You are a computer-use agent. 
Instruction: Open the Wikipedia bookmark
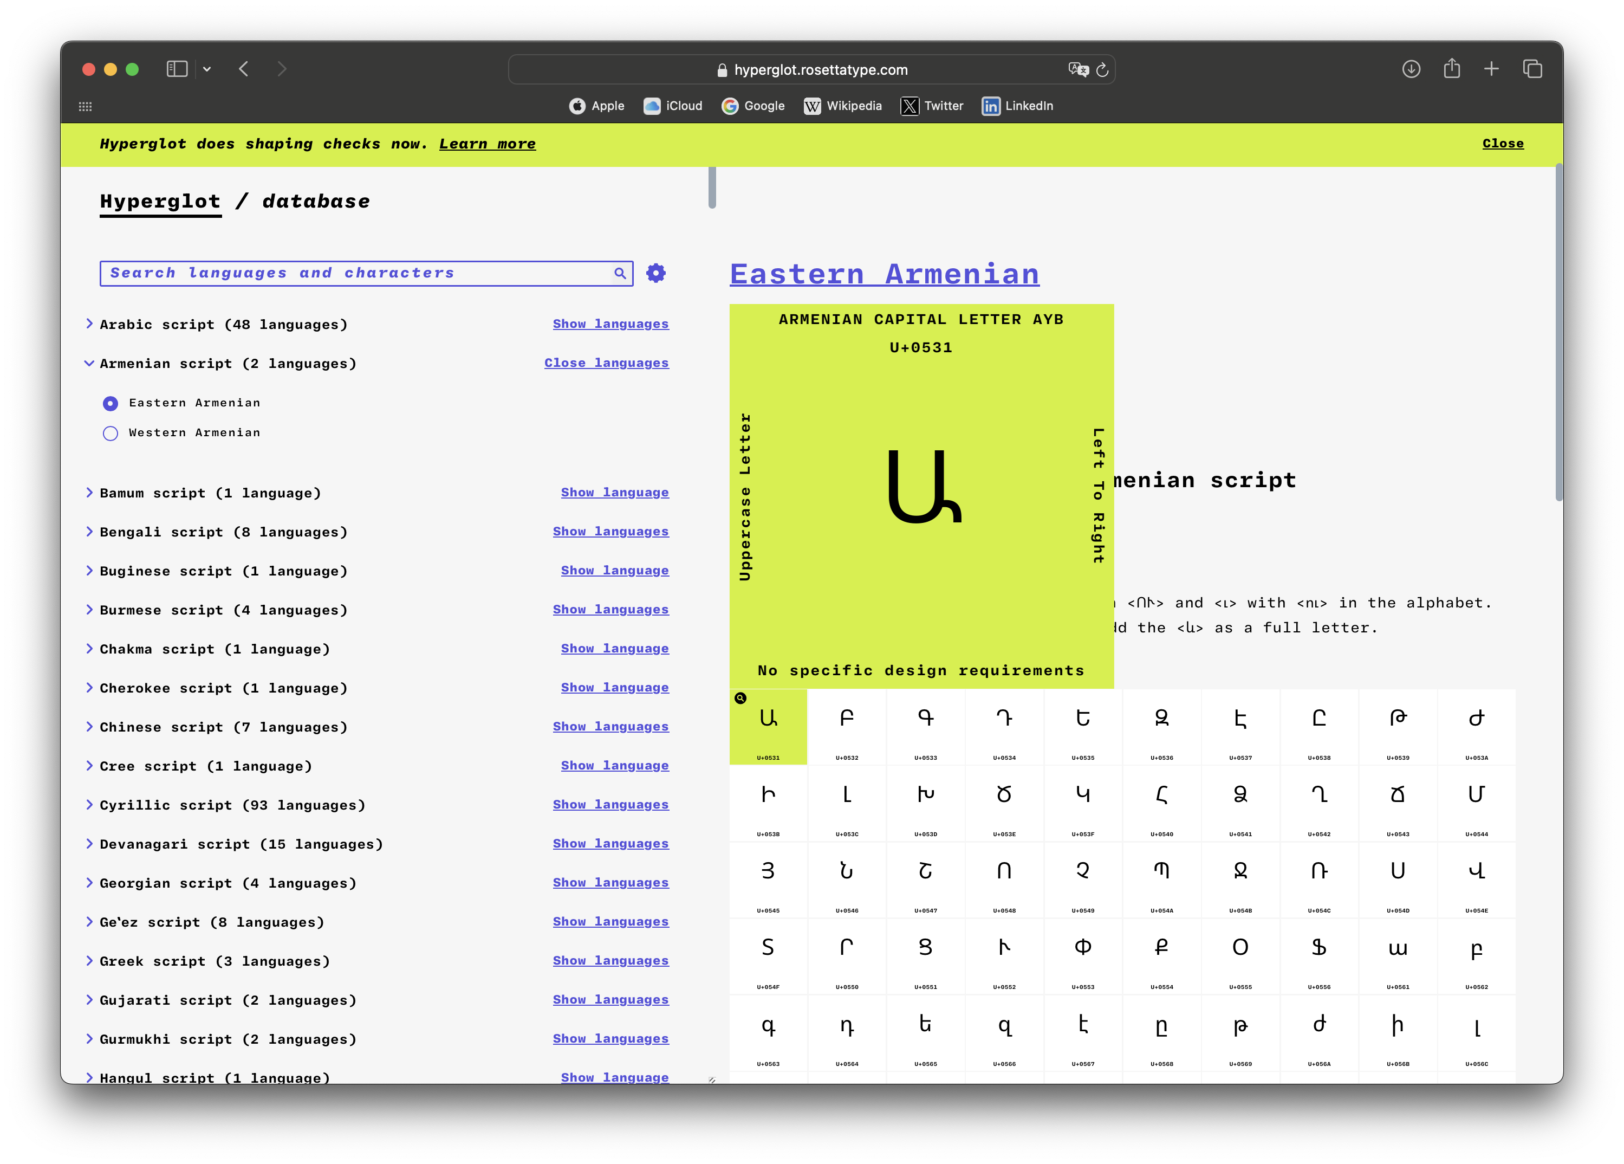pyautogui.click(x=842, y=106)
